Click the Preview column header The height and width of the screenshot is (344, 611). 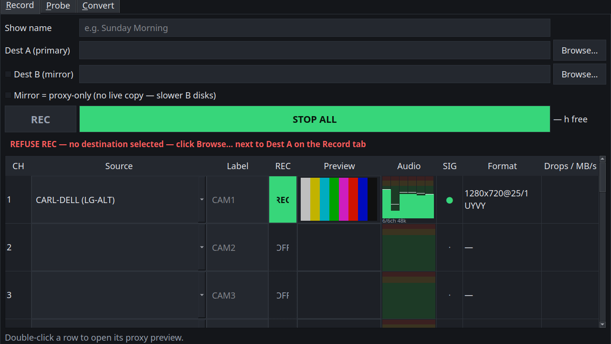(339, 166)
